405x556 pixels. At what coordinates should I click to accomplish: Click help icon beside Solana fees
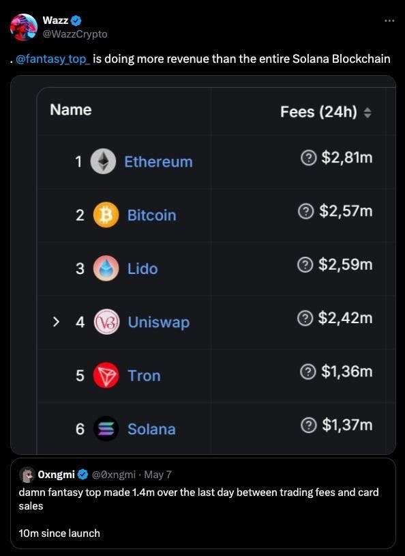pyautogui.click(x=308, y=425)
